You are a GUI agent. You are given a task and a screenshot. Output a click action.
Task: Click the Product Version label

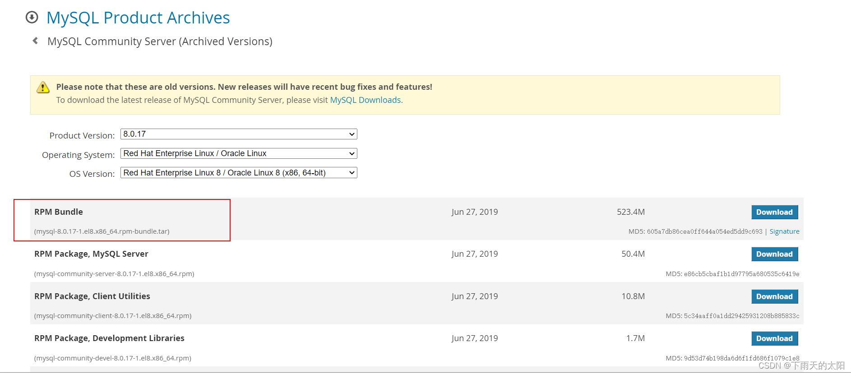coord(82,135)
